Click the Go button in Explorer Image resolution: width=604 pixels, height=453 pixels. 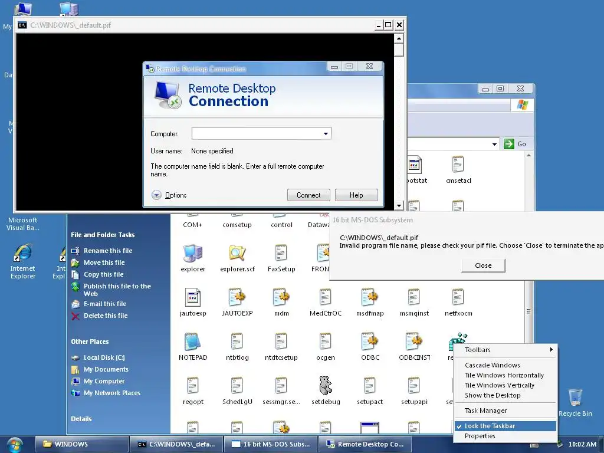coord(514,144)
